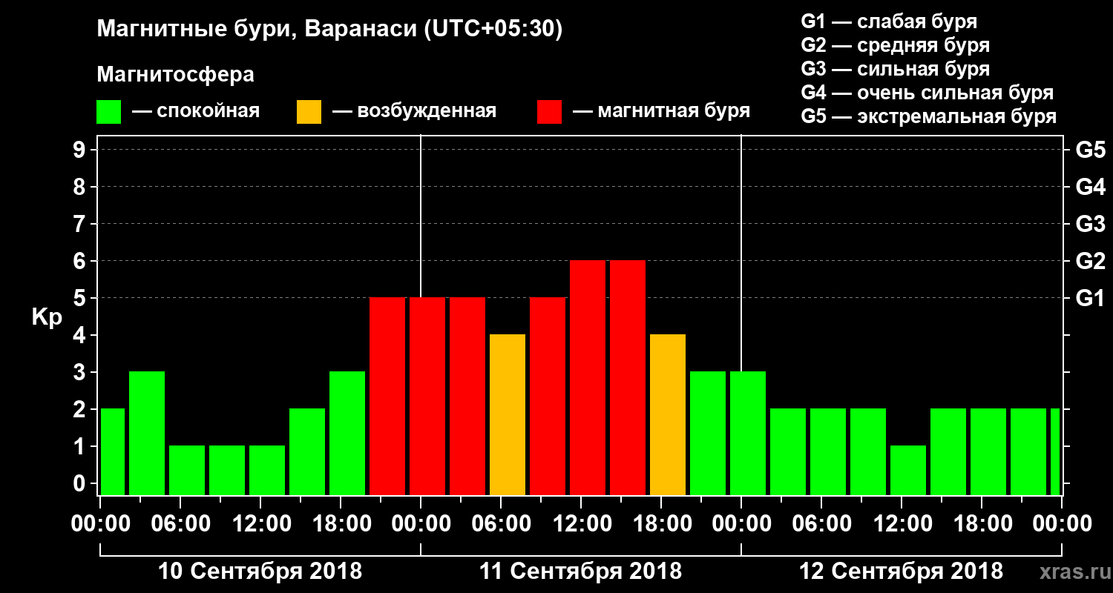1113x593 pixels.
Task: Click the '06:00' time label under 12 September
Action: 821,524
